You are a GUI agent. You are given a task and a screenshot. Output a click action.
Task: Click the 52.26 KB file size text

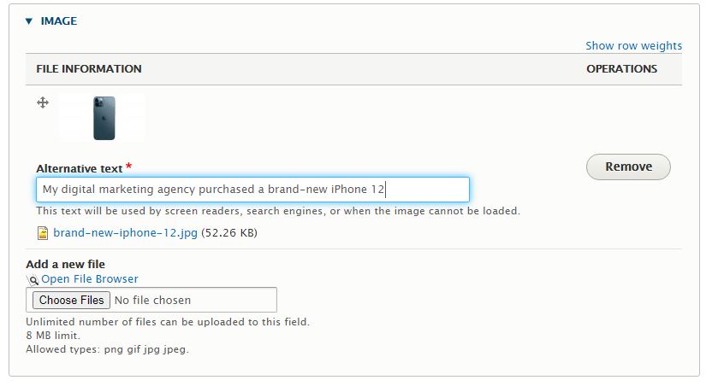tap(229, 233)
